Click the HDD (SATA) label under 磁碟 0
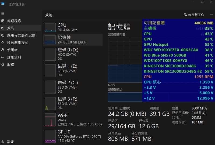This screenshot has width=215, height=145. [67, 55]
